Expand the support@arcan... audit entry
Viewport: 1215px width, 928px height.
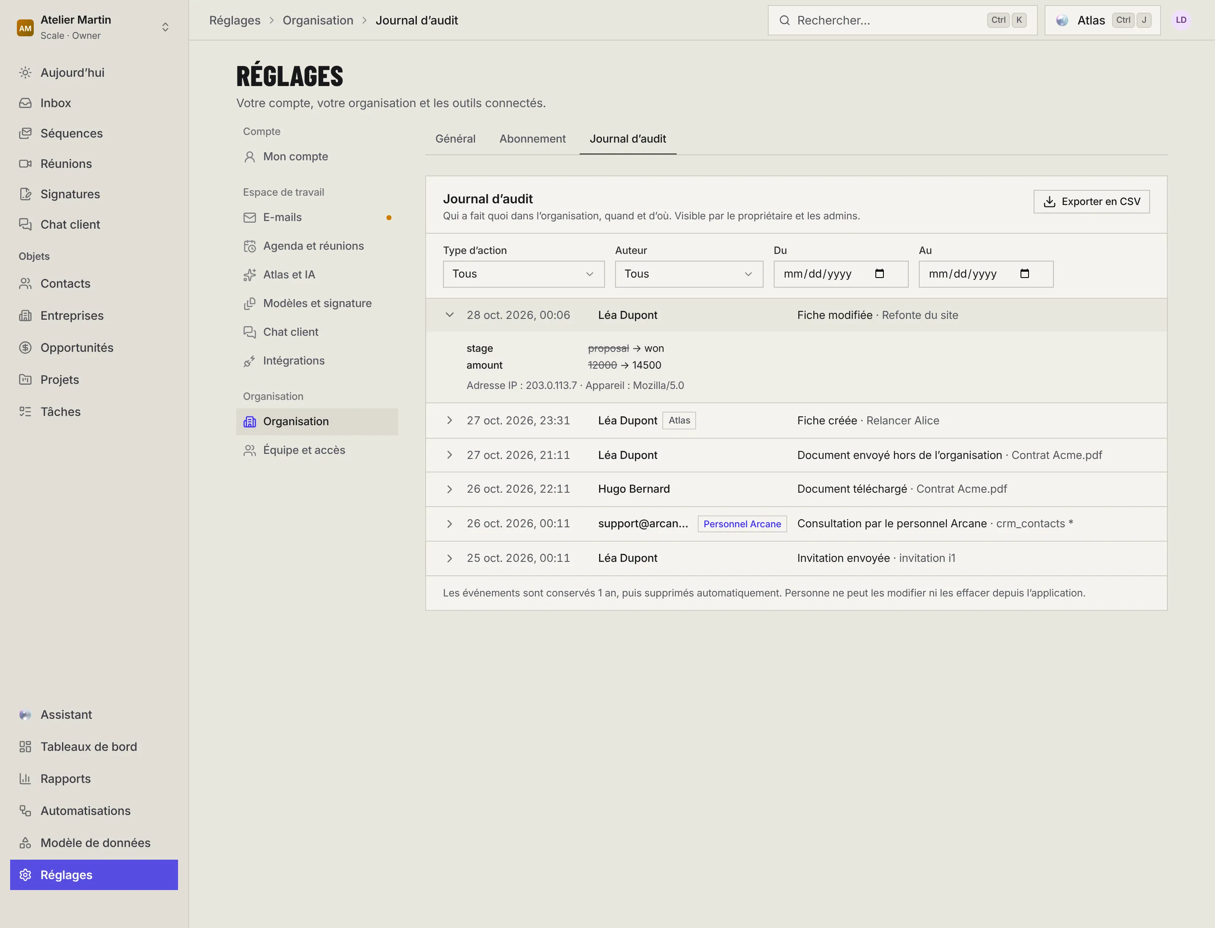pyautogui.click(x=450, y=523)
